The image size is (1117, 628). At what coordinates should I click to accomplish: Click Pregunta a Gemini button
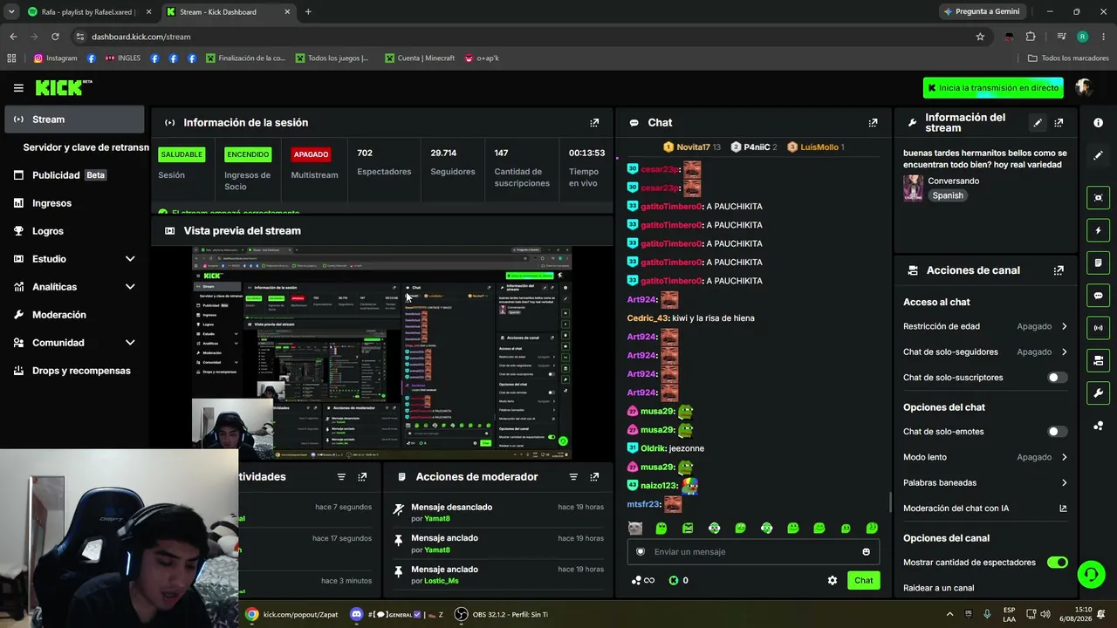point(982,12)
